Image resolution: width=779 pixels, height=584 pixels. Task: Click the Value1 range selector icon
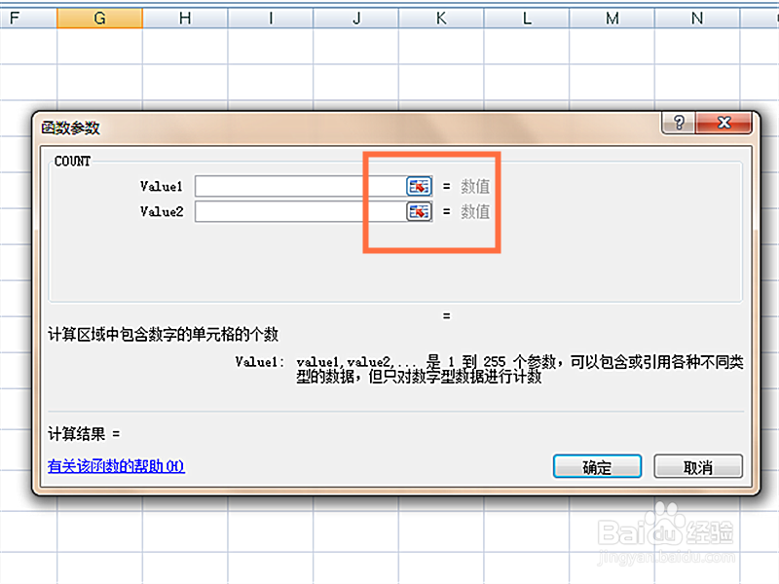coord(419,186)
